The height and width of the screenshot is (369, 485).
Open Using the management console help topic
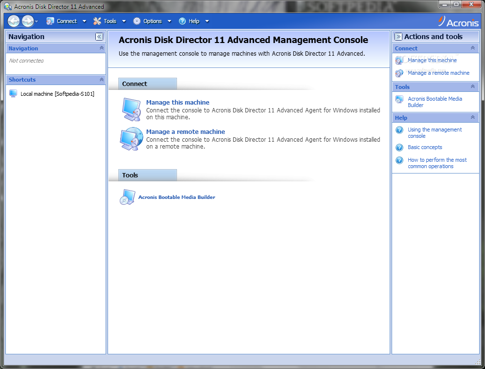pyautogui.click(x=435, y=132)
